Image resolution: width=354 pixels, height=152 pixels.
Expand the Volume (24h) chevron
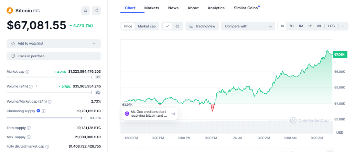pos(36,86)
